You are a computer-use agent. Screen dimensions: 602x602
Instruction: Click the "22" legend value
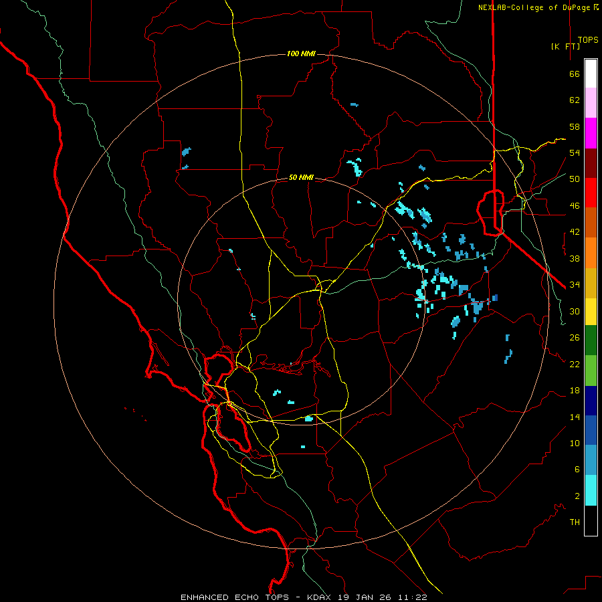575,364
